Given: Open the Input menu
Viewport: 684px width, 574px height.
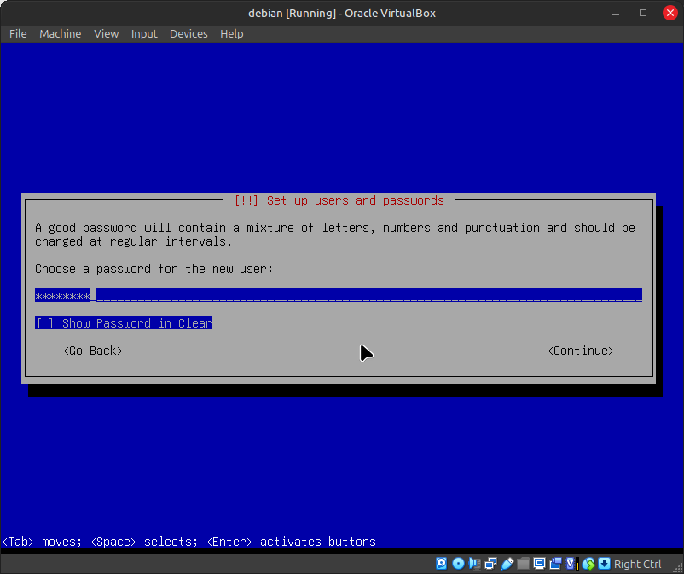Looking at the screenshot, I should click(144, 33).
